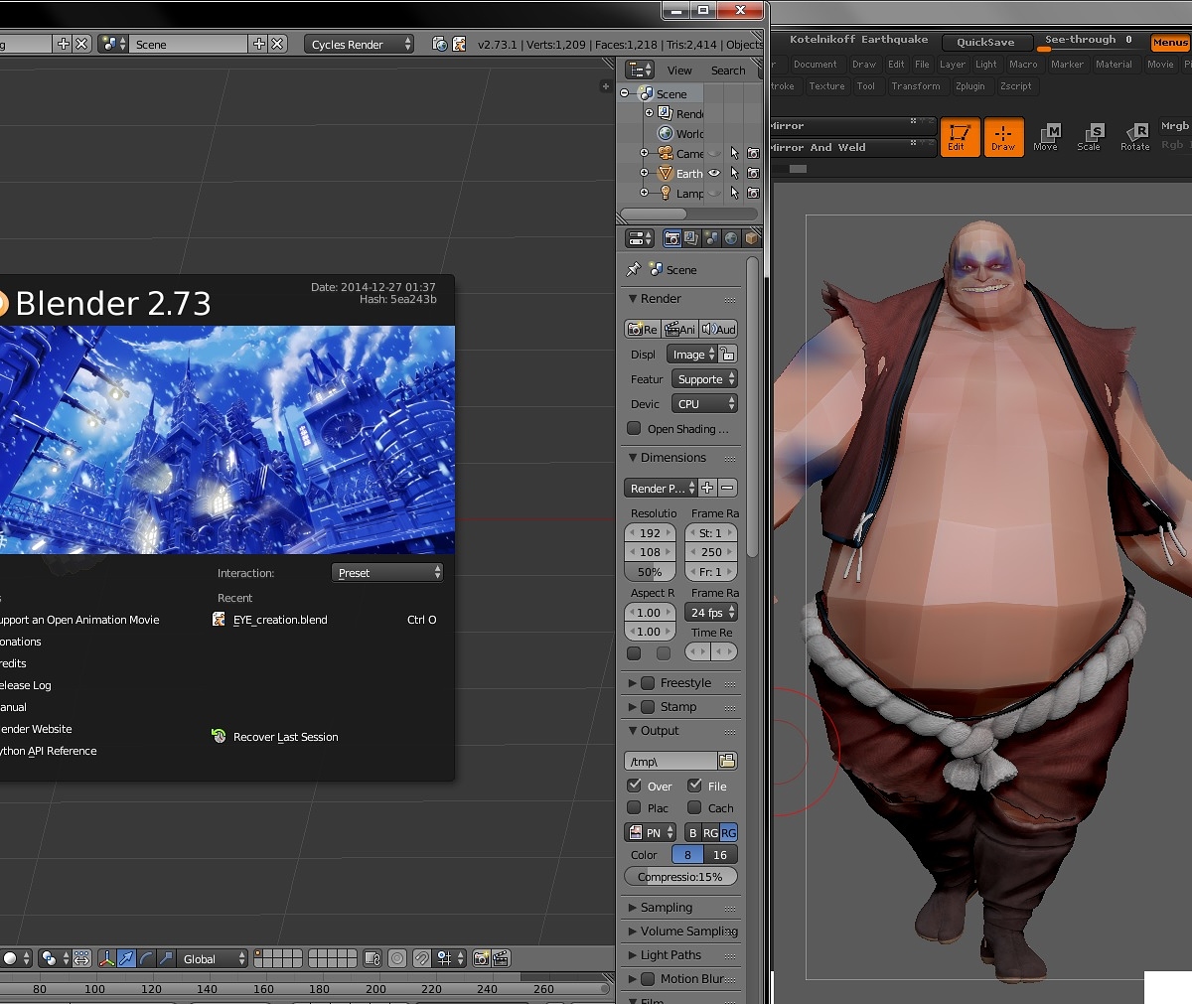Expand the Camera node in outliner
Viewport: 1192px width, 1004px height.
coord(644,153)
